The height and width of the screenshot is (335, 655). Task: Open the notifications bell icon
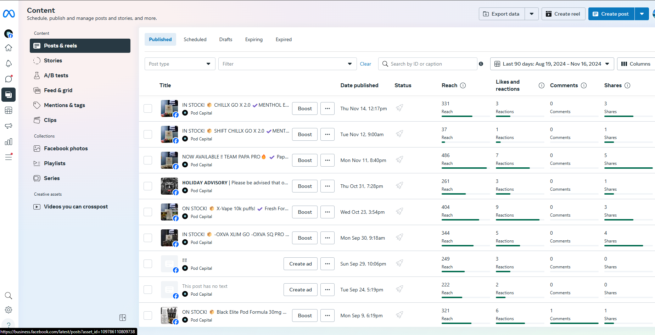coord(9,63)
